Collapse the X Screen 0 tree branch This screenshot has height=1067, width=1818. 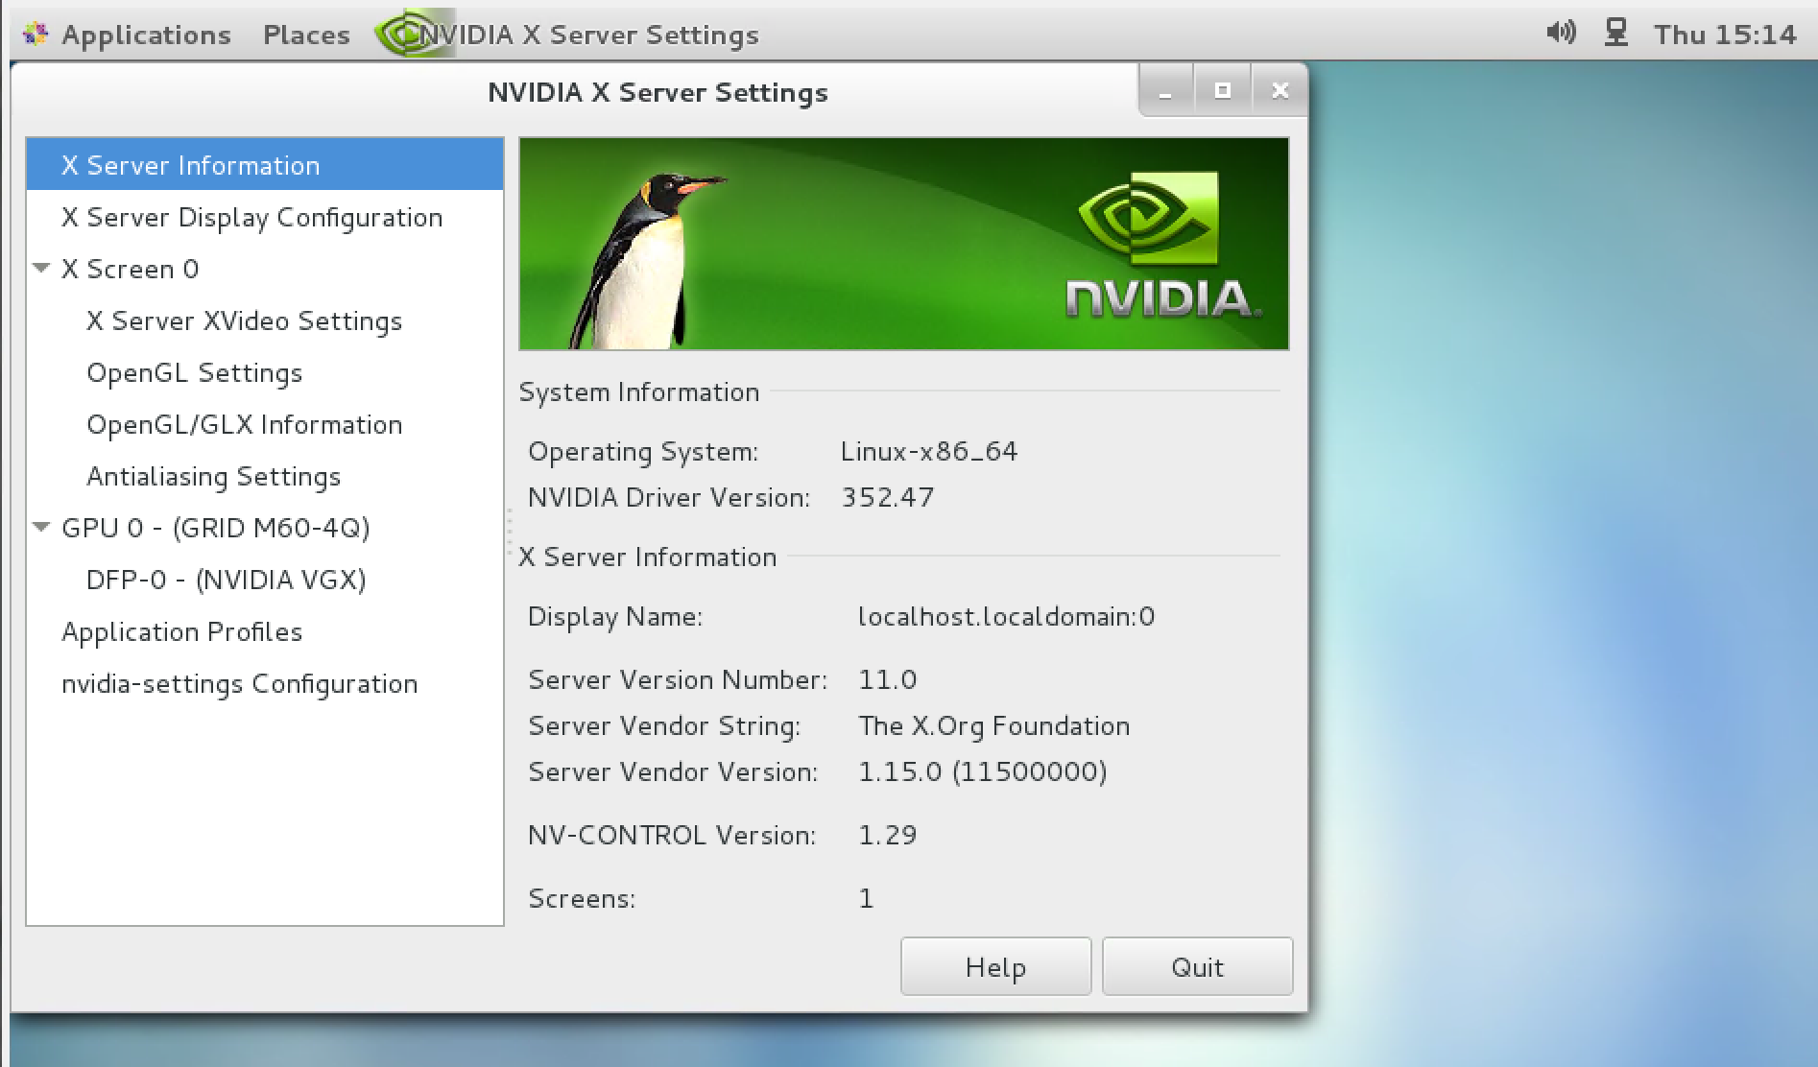coord(40,269)
